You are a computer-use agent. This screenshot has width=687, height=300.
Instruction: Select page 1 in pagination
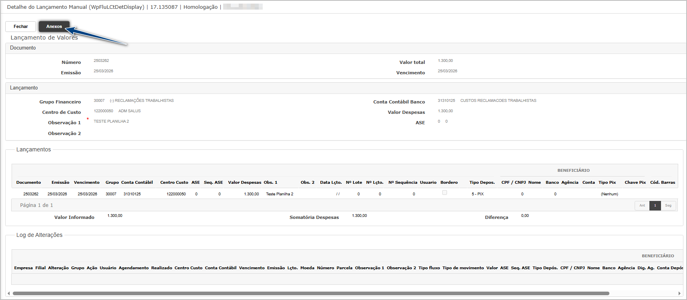click(x=655, y=205)
